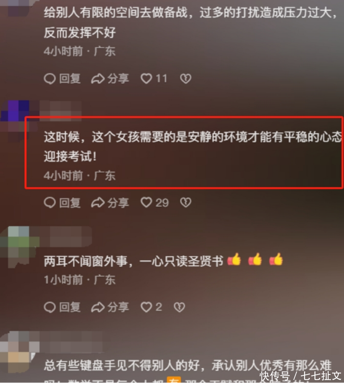
Task: Click share arrow icon on 29-likes comment
Action: point(98,203)
